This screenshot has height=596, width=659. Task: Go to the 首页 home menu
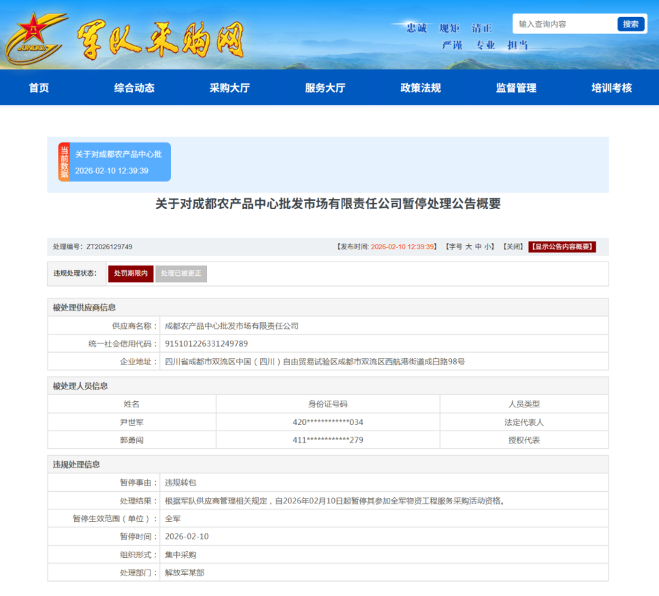[39, 88]
